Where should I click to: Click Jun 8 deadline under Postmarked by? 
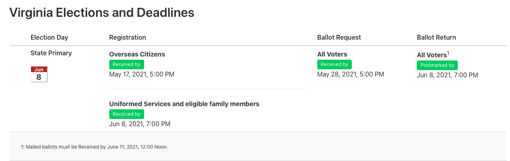pos(447,75)
